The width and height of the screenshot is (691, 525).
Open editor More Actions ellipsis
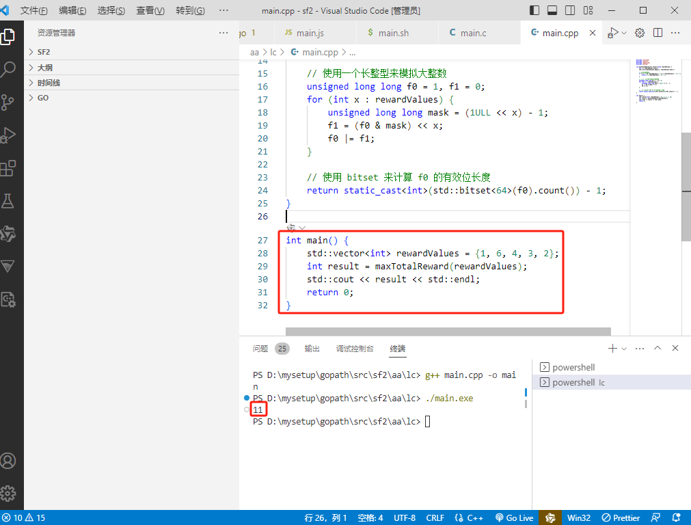coord(675,33)
